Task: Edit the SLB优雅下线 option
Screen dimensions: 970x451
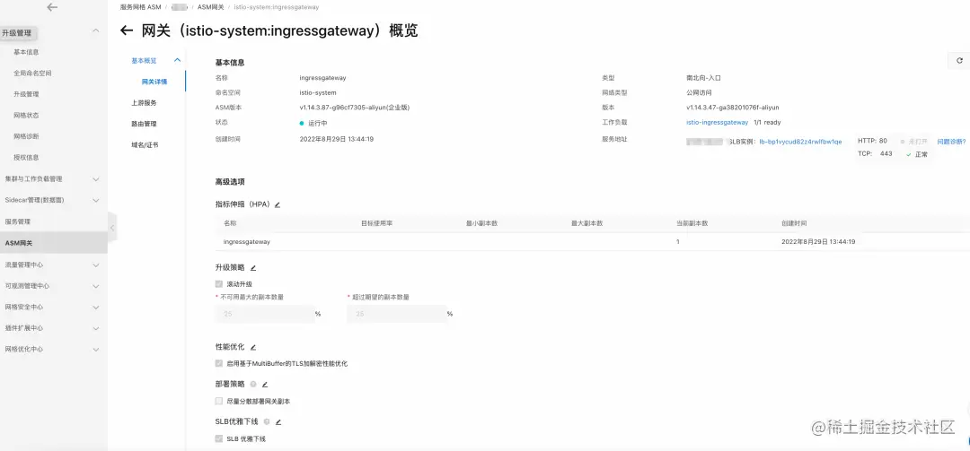Action: tap(278, 422)
